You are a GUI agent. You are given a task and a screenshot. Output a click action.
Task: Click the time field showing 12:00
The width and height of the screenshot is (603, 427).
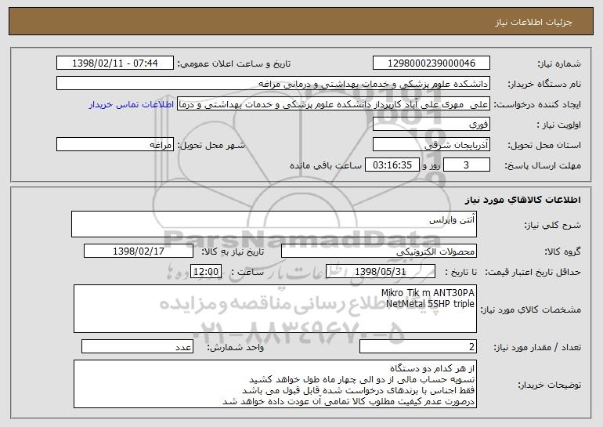point(206,272)
